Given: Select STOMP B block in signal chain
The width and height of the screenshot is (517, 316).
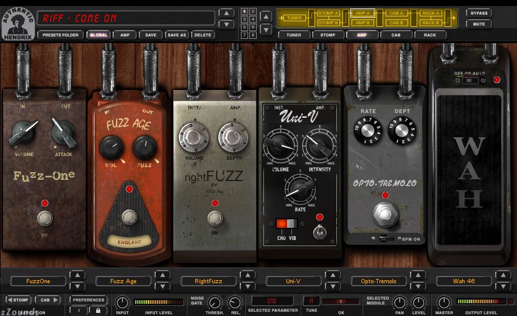Looking at the screenshot, I should pos(328,22).
